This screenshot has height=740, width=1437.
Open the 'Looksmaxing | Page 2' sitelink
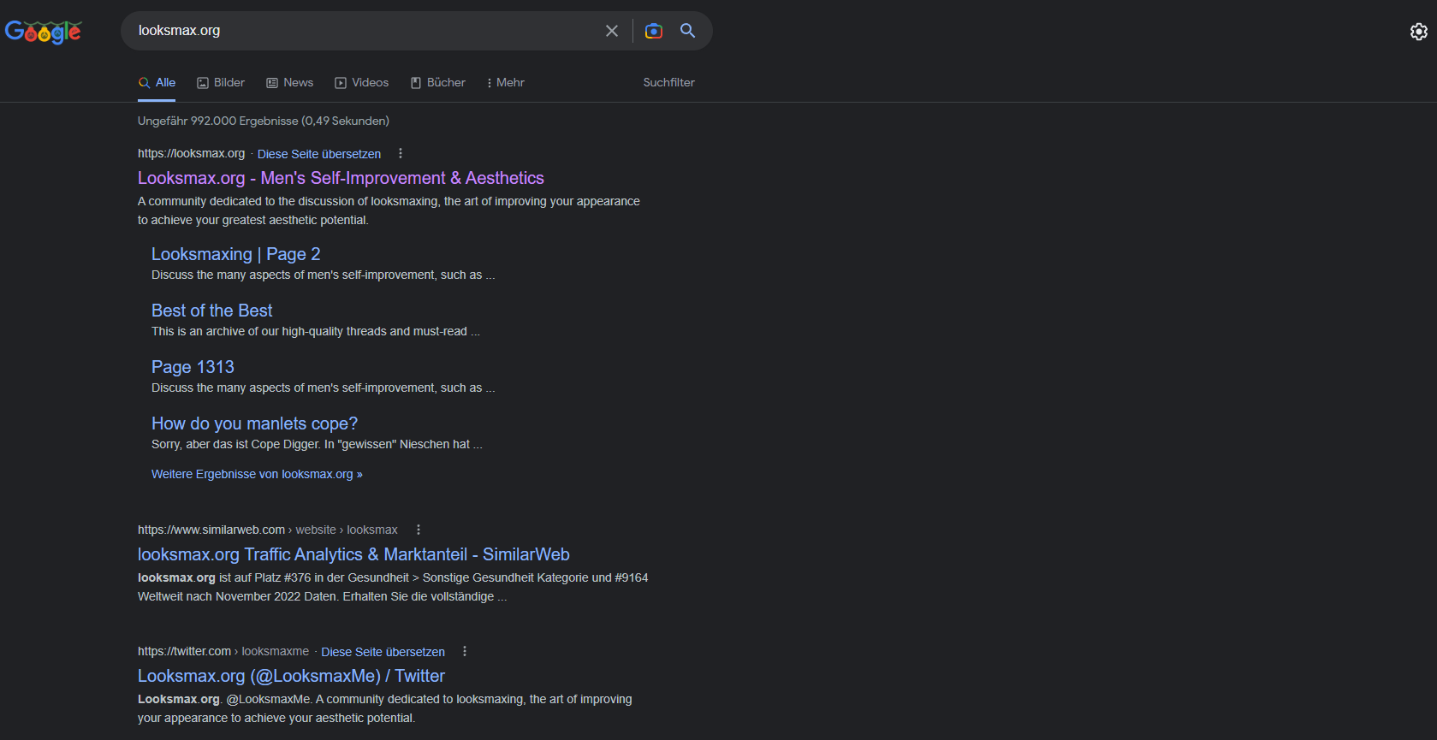pos(236,254)
